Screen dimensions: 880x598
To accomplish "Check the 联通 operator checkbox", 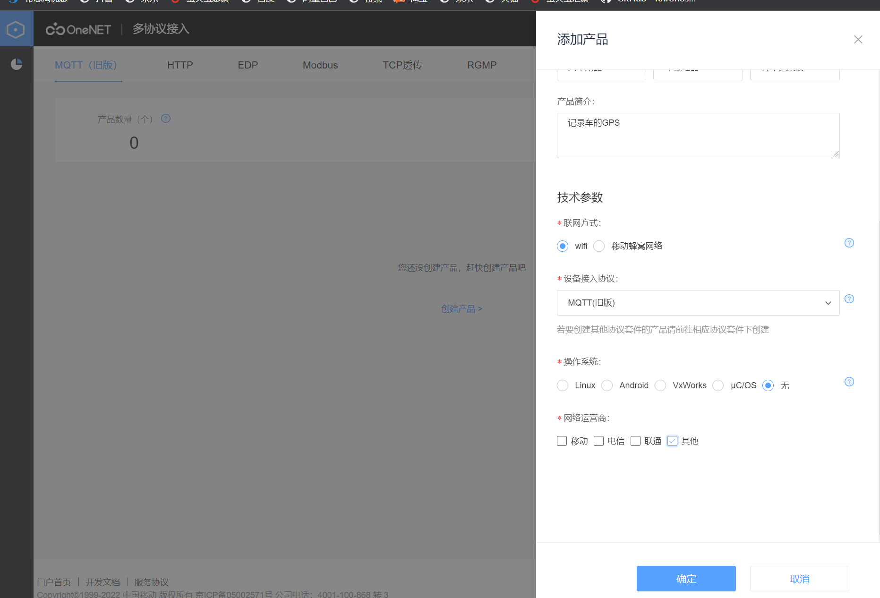I will point(635,441).
